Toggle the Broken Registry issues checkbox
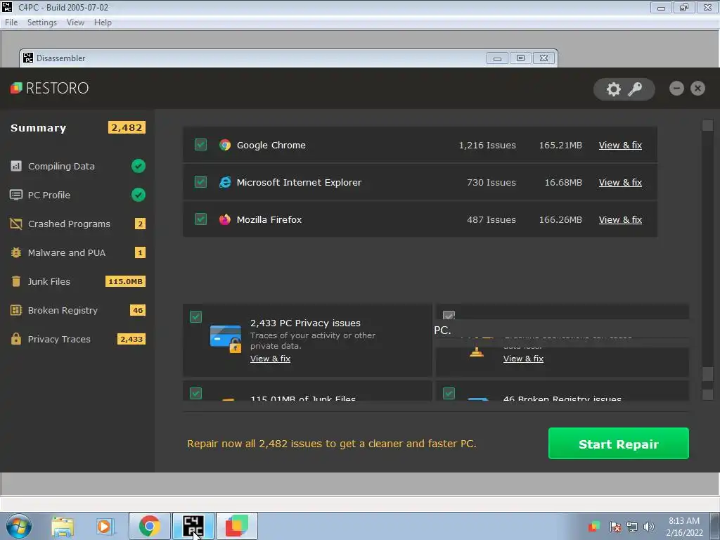720x540 pixels. coord(449,394)
